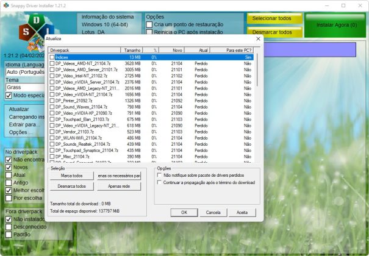Image resolution: width=369 pixels, height=256 pixels.
Task: Click 'Sim' cell in the Indices row
Action: [248, 57]
